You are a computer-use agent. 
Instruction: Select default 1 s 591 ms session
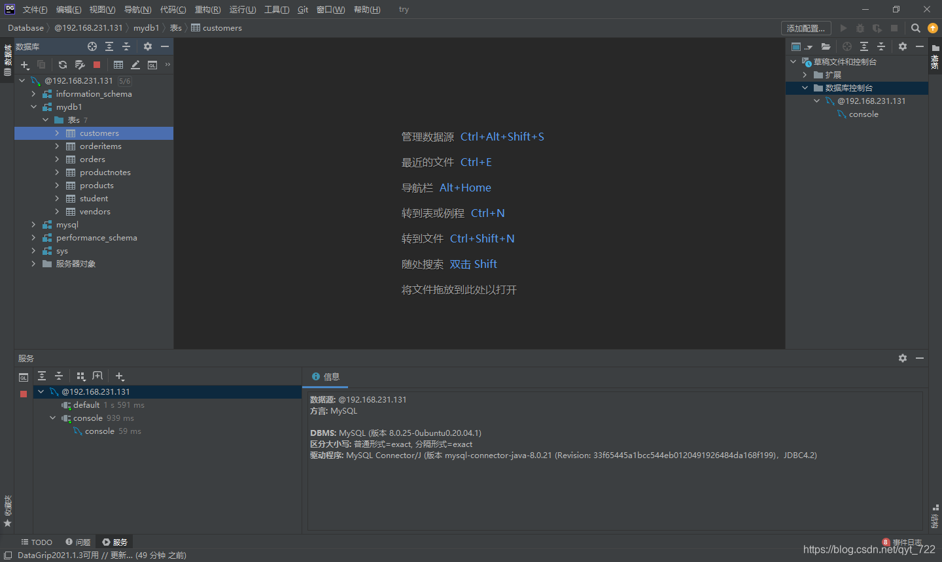[109, 405]
